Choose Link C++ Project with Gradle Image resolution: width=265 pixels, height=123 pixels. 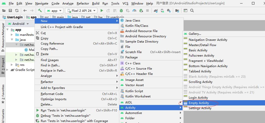[x=77, y=27]
